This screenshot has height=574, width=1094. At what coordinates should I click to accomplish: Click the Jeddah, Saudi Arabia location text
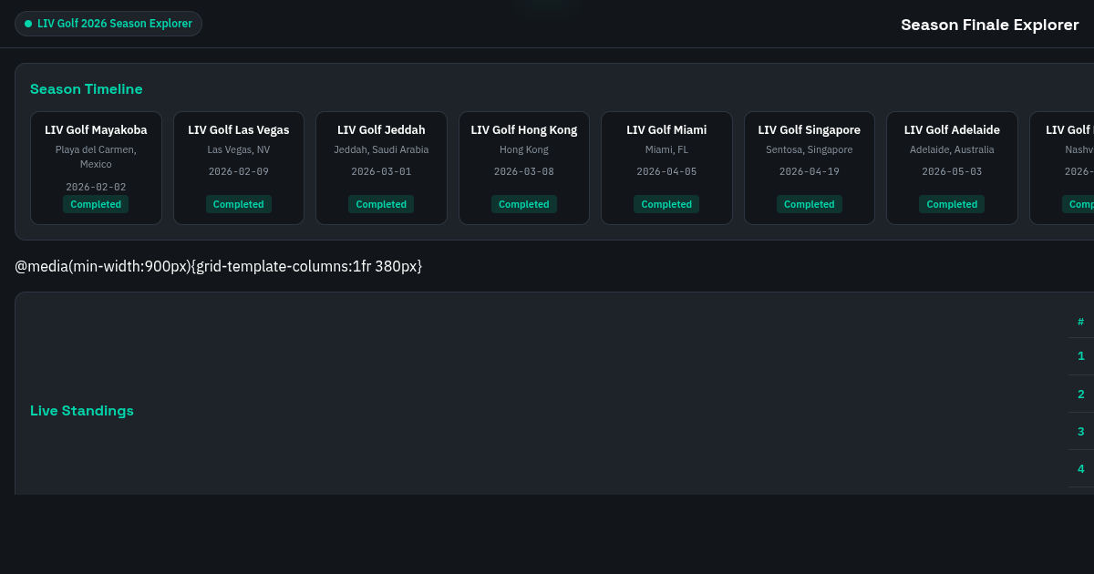pyautogui.click(x=381, y=149)
